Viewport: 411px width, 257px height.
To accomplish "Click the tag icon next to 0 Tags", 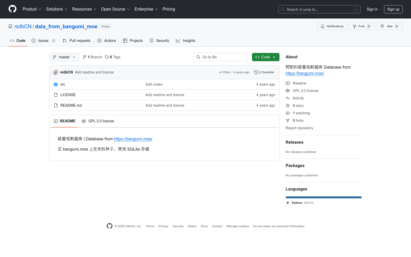I will pos(107,57).
